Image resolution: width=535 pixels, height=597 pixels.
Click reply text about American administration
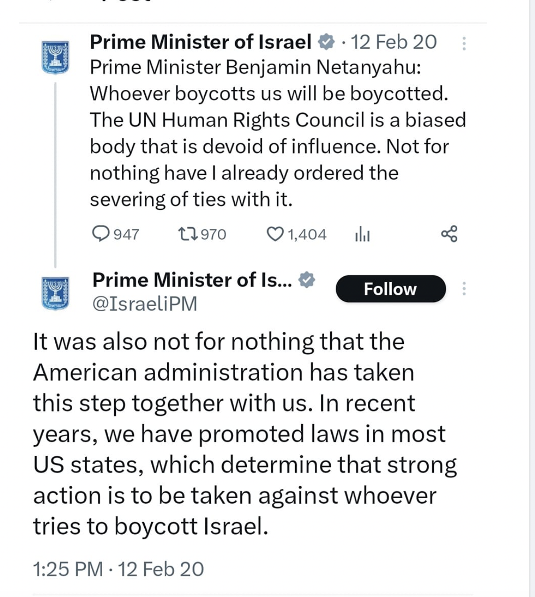[244, 433]
